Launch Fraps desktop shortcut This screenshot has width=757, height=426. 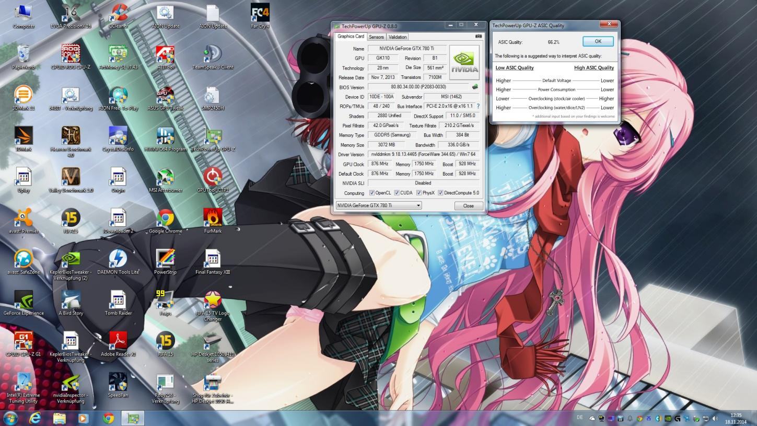165,303
